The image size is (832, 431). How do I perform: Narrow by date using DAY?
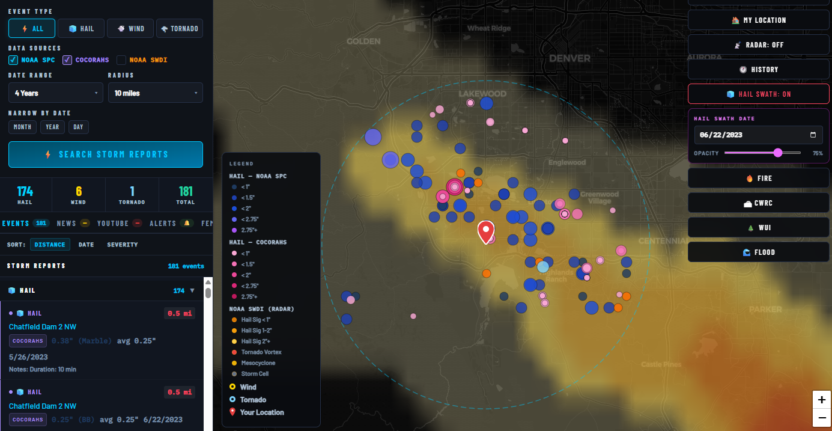(79, 127)
